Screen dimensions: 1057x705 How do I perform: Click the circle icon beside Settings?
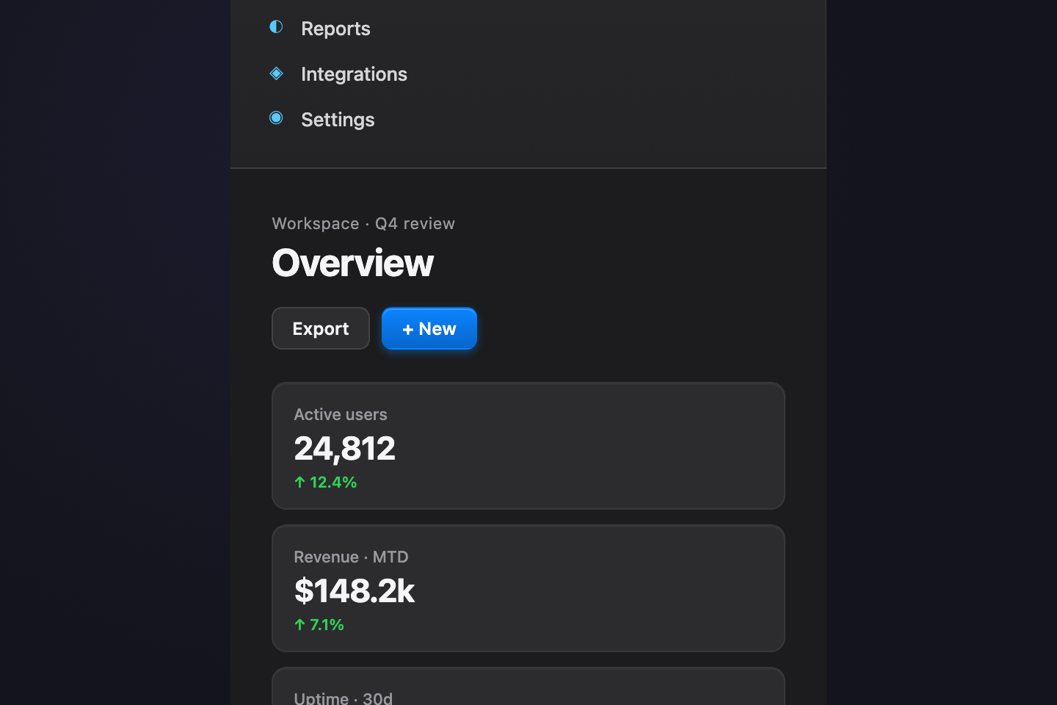276,118
